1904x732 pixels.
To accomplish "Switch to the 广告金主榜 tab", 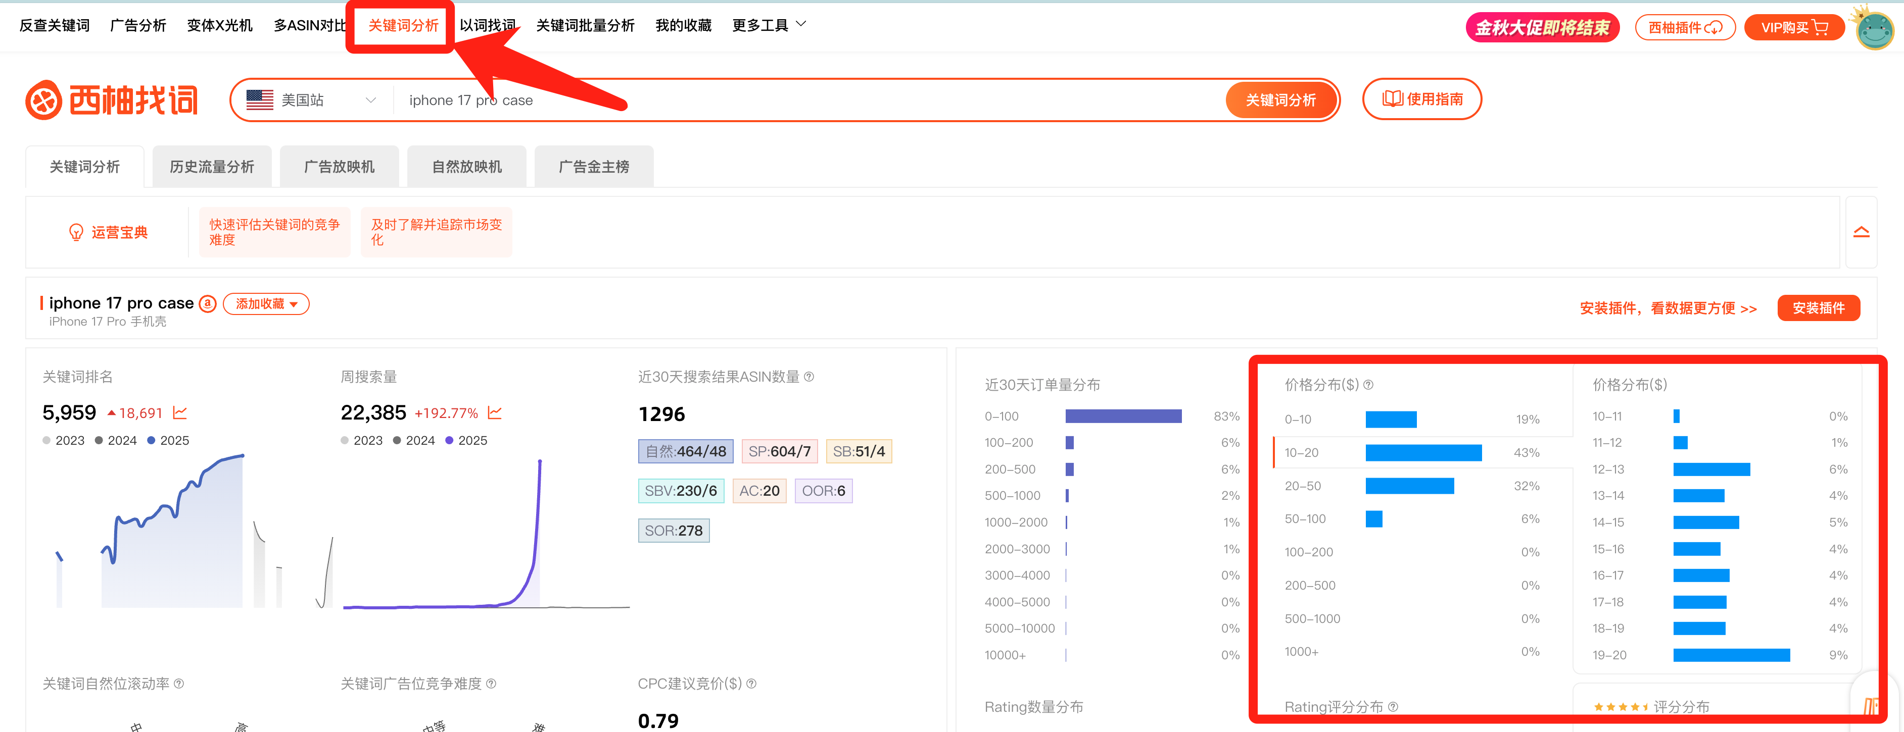I will [x=594, y=167].
